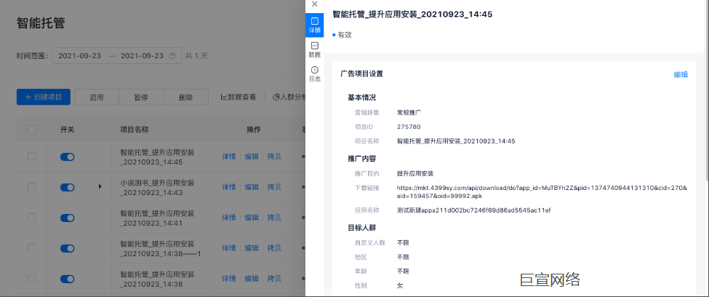Click the drawer's vertical scrollbar
This screenshot has height=297, width=709.
pyautogui.click(x=706, y=90)
